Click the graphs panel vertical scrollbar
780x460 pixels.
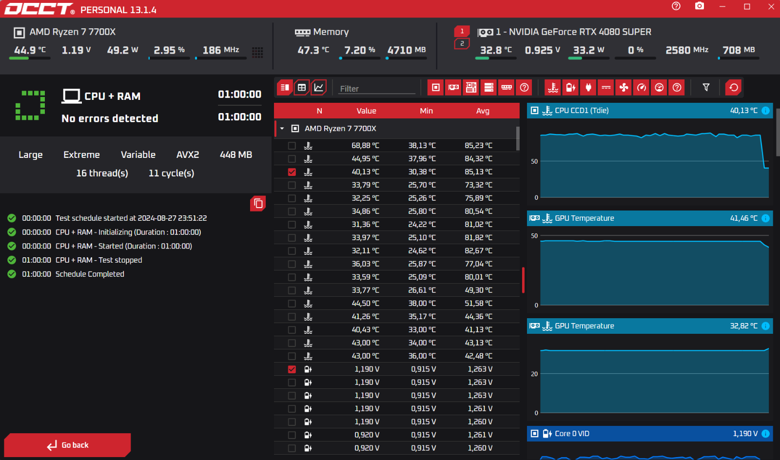[778, 132]
